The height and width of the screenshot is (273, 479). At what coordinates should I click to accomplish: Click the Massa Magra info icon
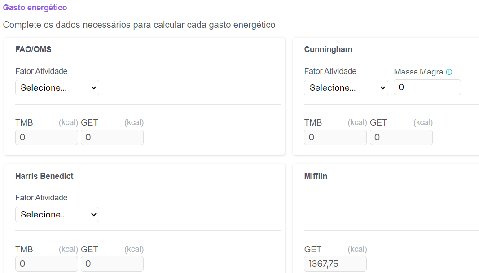[449, 72]
